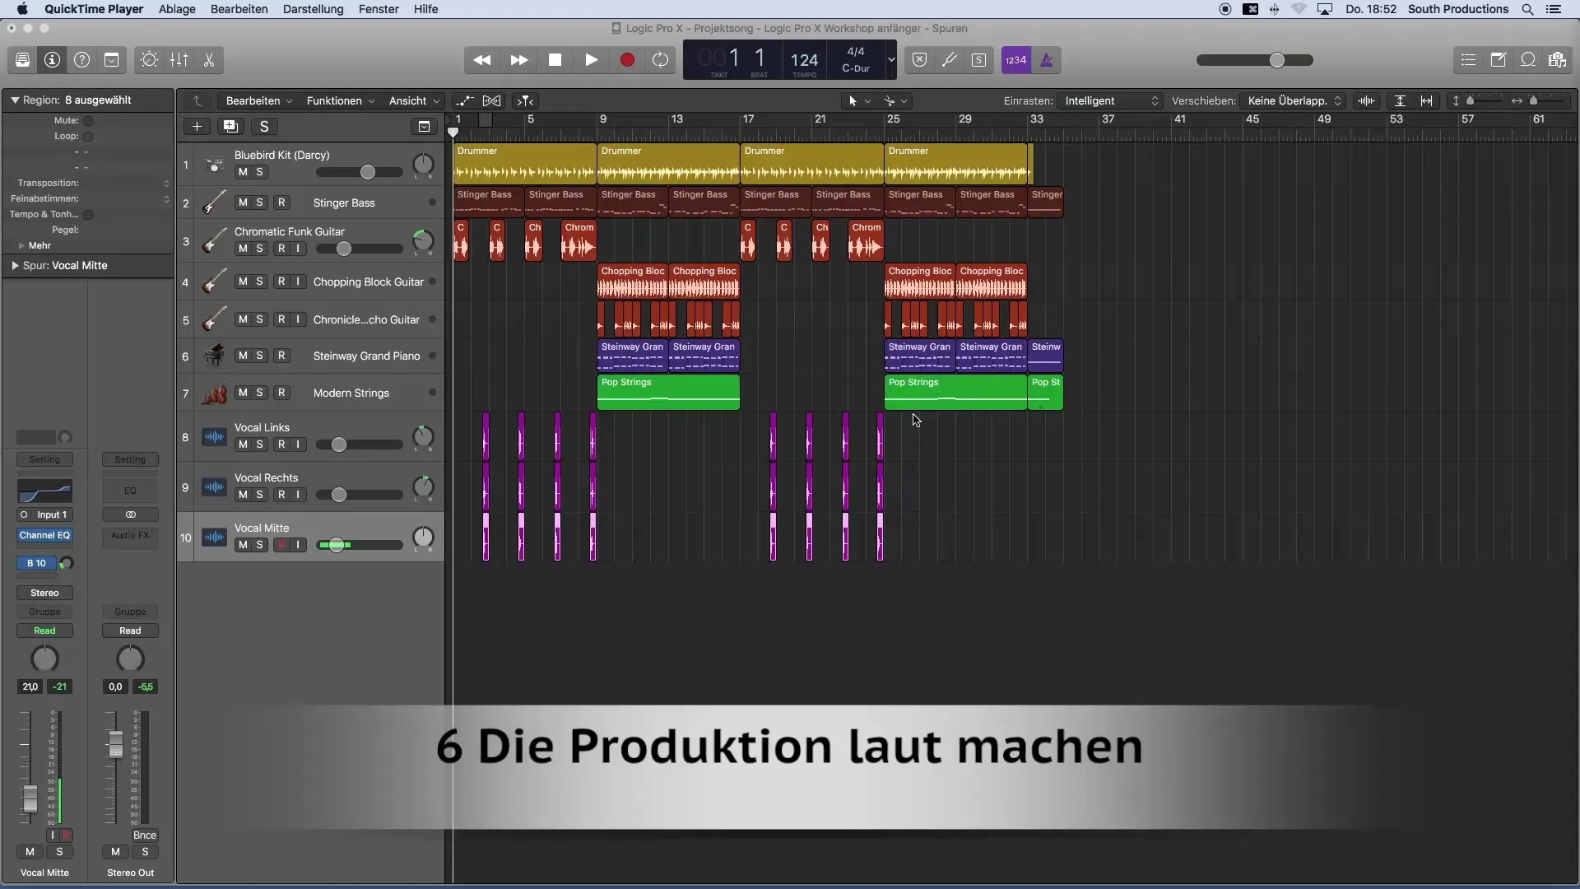Click the red Record button

coord(627,60)
